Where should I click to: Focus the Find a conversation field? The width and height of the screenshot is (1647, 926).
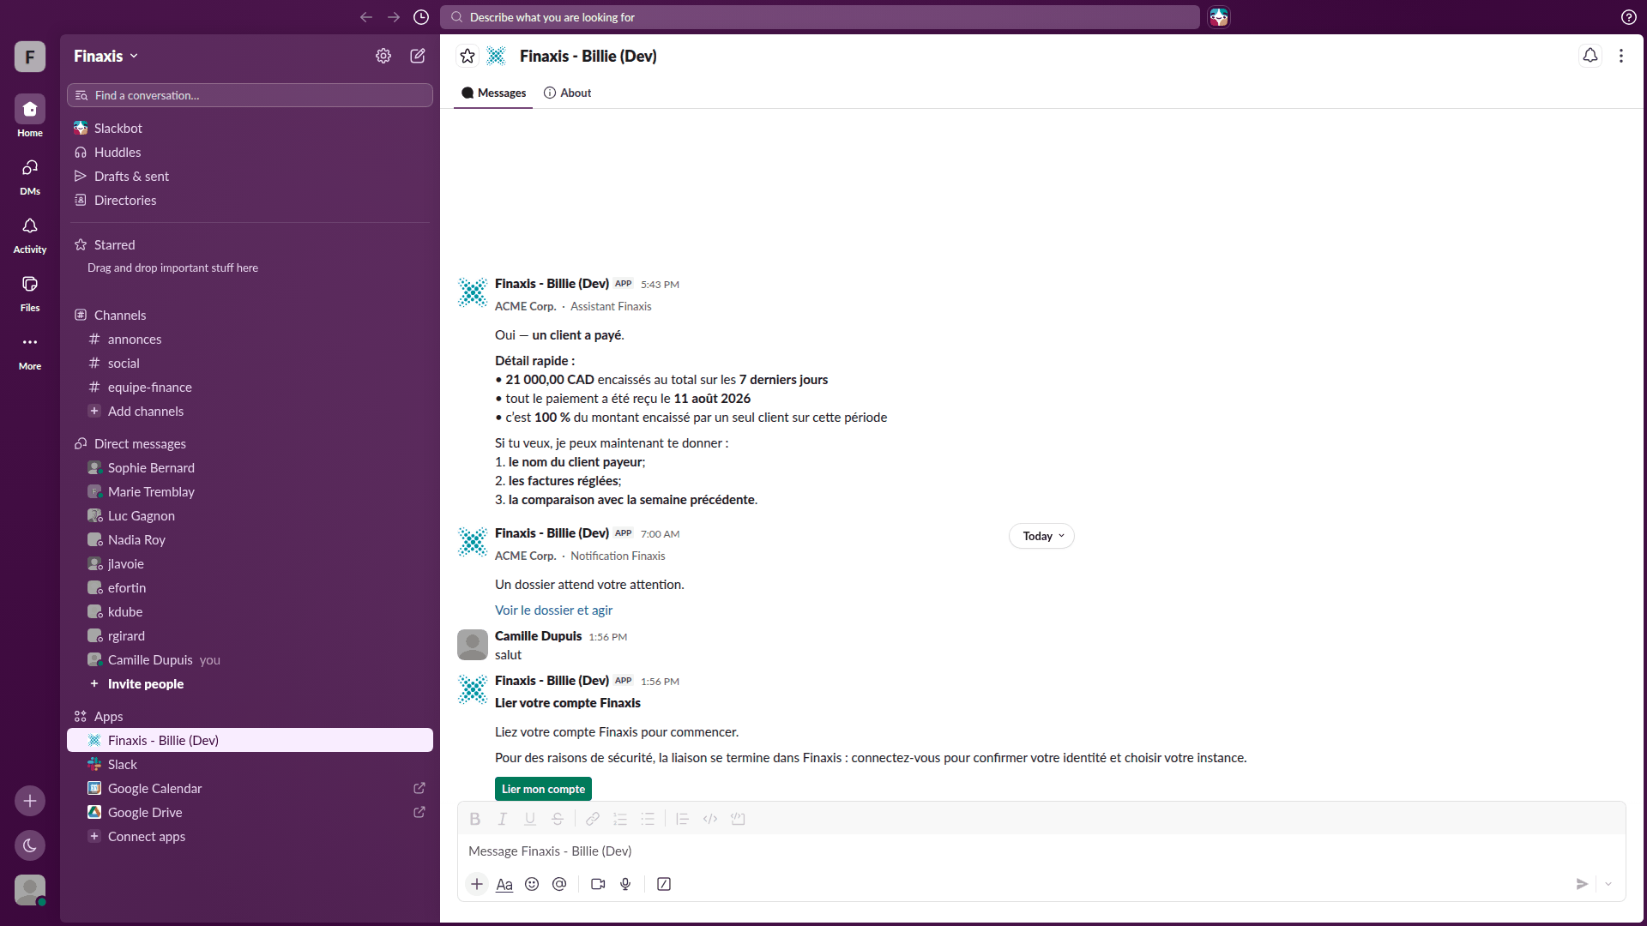click(250, 95)
